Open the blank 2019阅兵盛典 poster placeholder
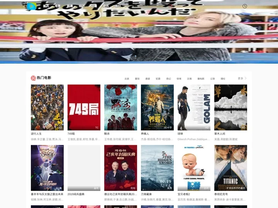The image size is (278, 208). (84, 168)
